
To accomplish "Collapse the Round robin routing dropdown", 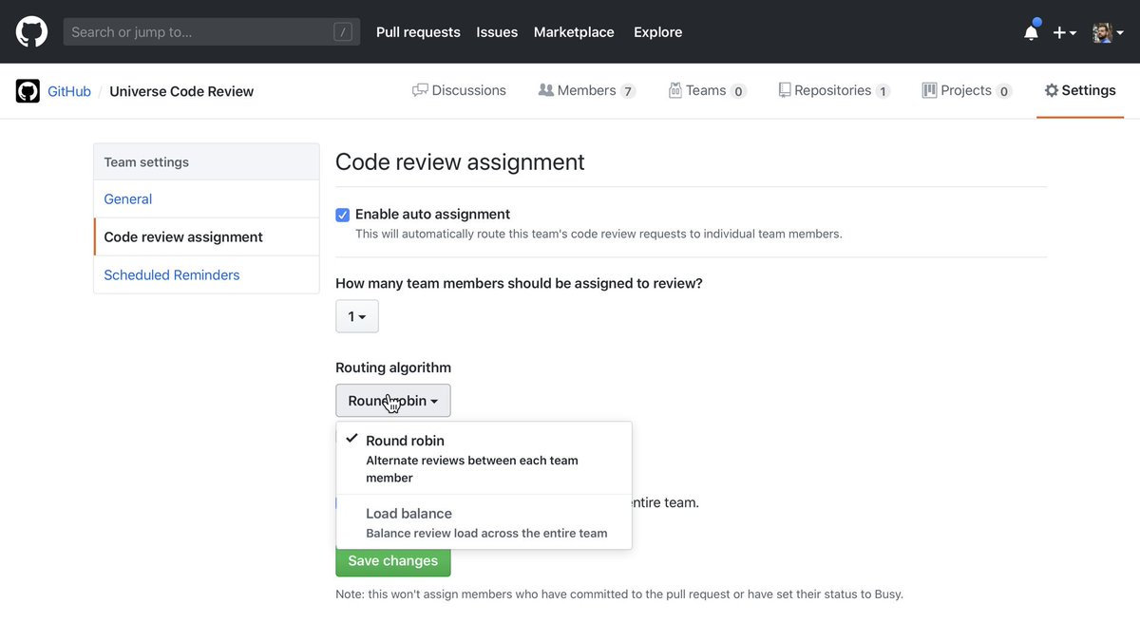I will coord(393,401).
